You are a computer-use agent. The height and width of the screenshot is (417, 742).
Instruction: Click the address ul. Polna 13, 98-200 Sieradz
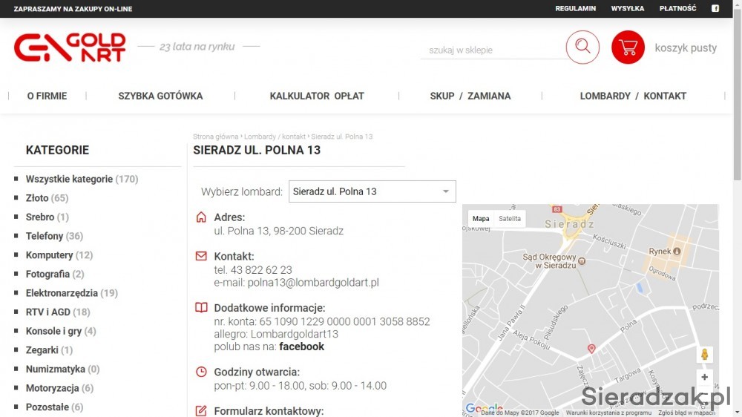[279, 231]
